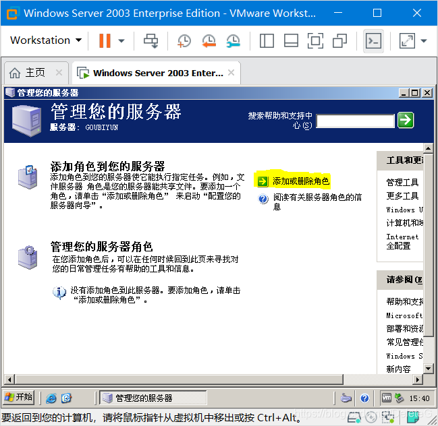438x426 pixels.
Task: Send Ctrl+Alt+Del to the virtual machine
Action: point(151,40)
